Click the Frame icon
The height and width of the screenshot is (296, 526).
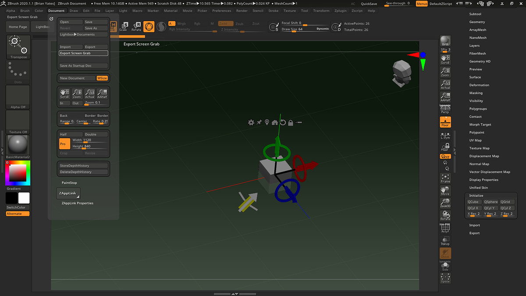[445, 178]
